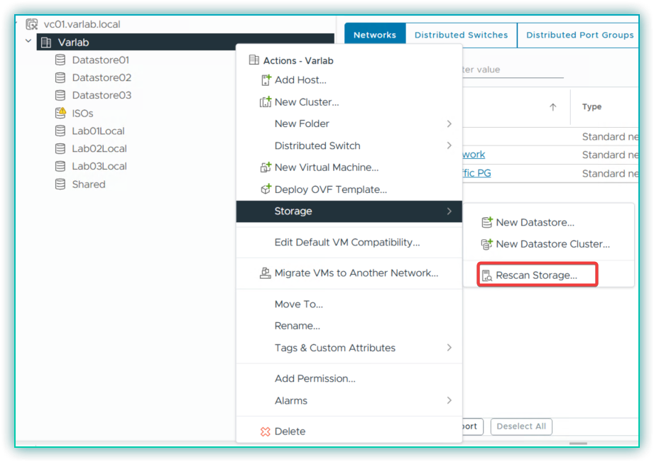The height and width of the screenshot is (462, 654).
Task: Collapse the Varlab datacenter tree node
Action: tap(28, 42)
